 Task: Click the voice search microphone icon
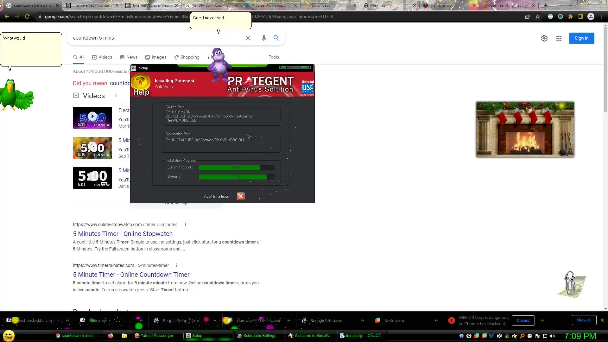(263, 38)
